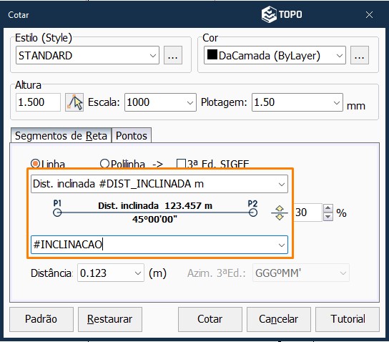Enable the 3ª Ed. SIGEF checkbox
Image resolution: width=389 pixels, height=342 pixels.
coord(181,164)
